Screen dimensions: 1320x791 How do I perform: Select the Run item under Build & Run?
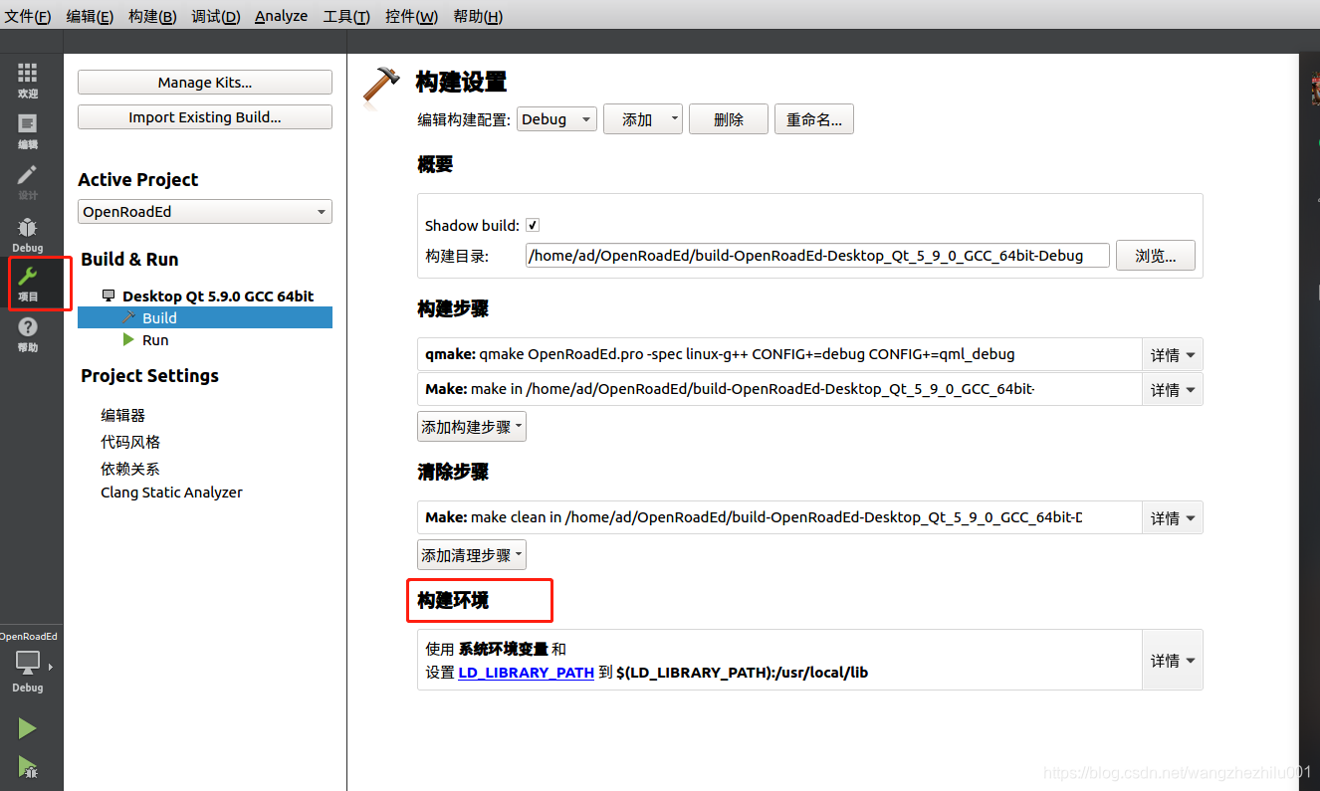[155, 339]
